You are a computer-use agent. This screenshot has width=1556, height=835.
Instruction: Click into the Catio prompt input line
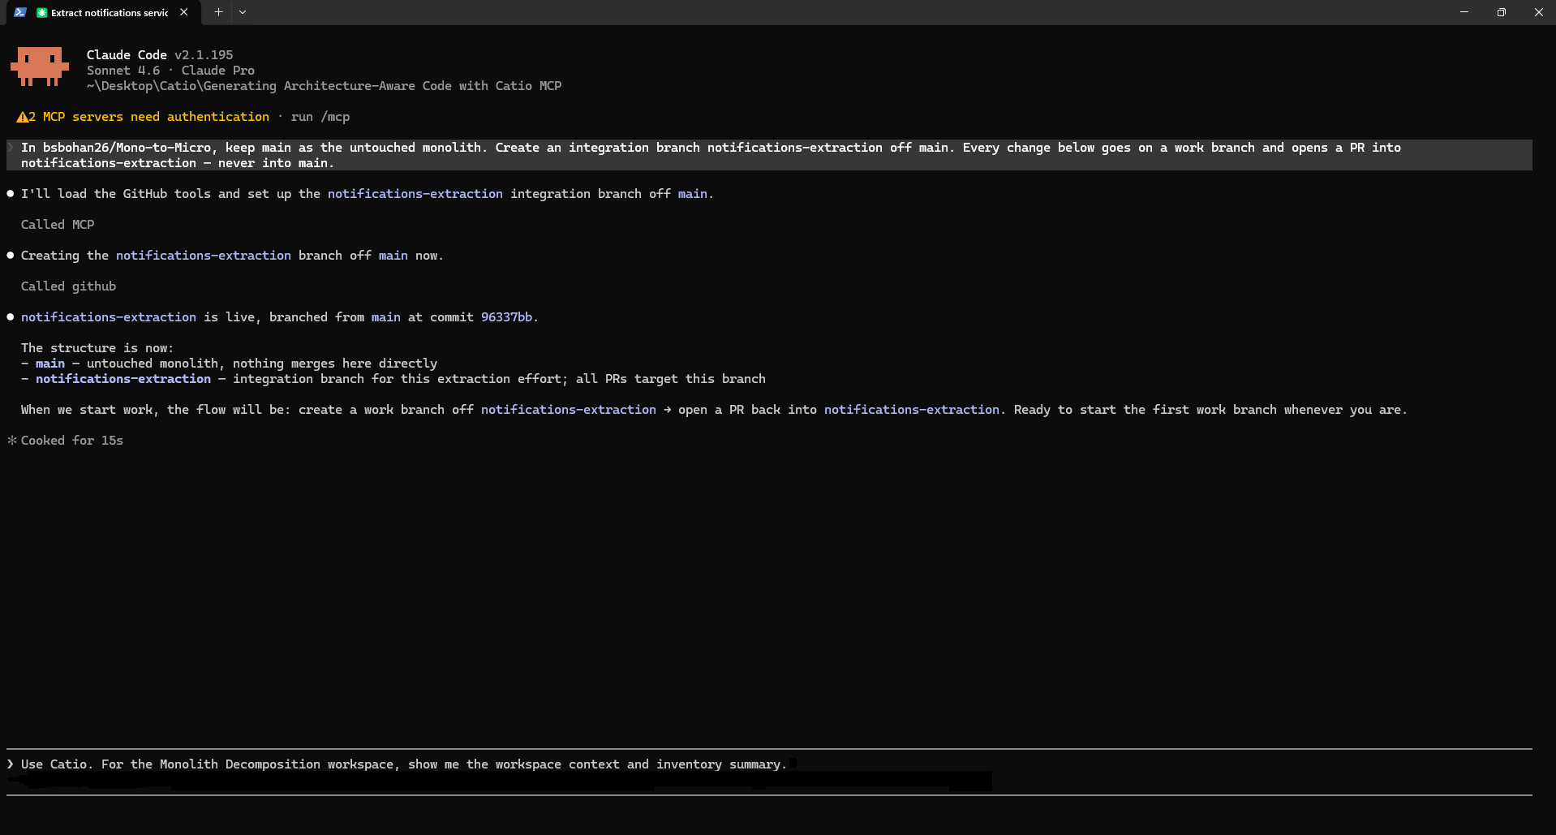[x=769, y=764]
